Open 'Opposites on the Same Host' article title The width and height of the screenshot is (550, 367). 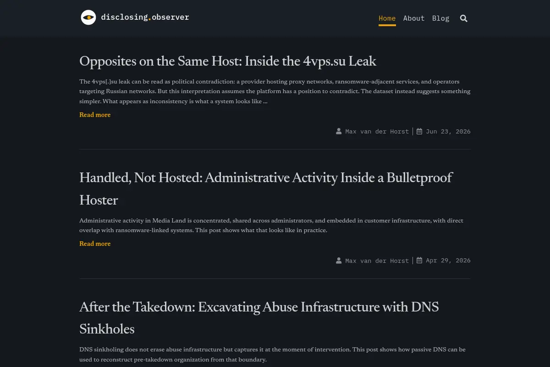(228, 61)
